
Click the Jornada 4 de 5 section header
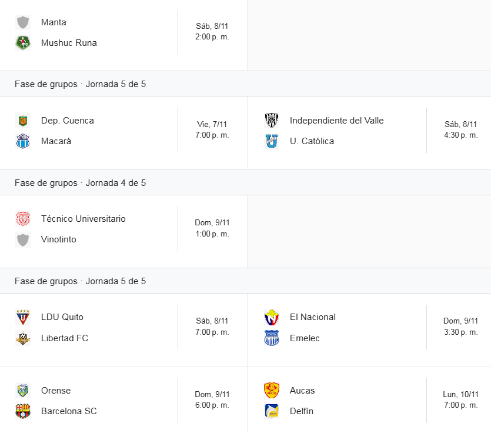tap(80, 183)
